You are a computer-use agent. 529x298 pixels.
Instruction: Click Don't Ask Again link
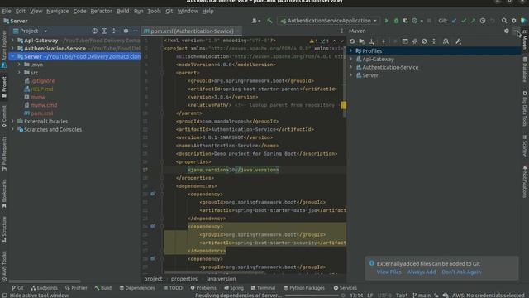click(461, 272)
